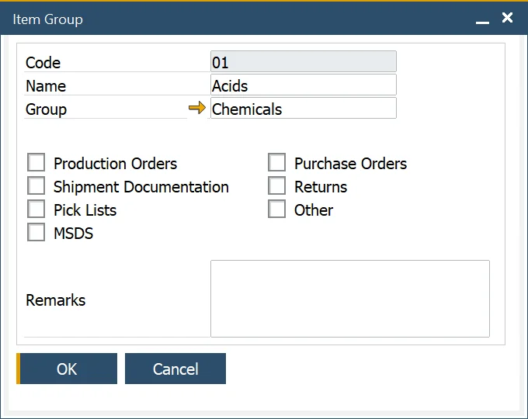
Task: Click the Name label text
Action: (x=46, y=86)
